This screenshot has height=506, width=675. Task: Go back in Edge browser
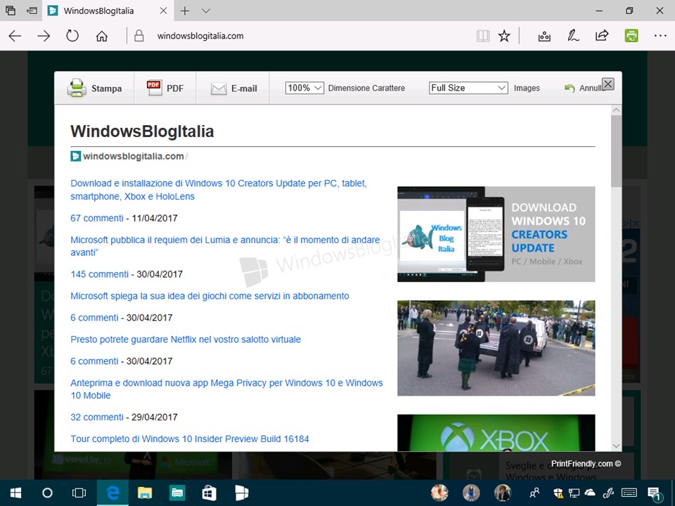pos(15,36)
